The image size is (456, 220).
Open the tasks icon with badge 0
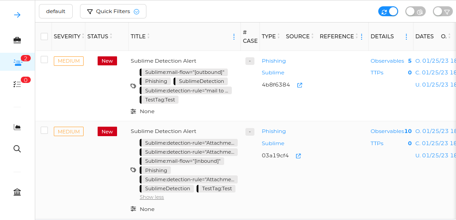click(17, 84)
